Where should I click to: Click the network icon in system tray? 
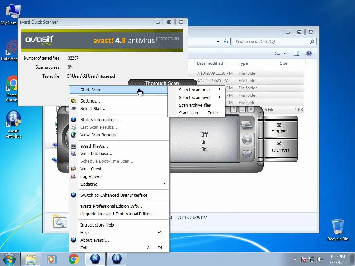pos(312,259)
